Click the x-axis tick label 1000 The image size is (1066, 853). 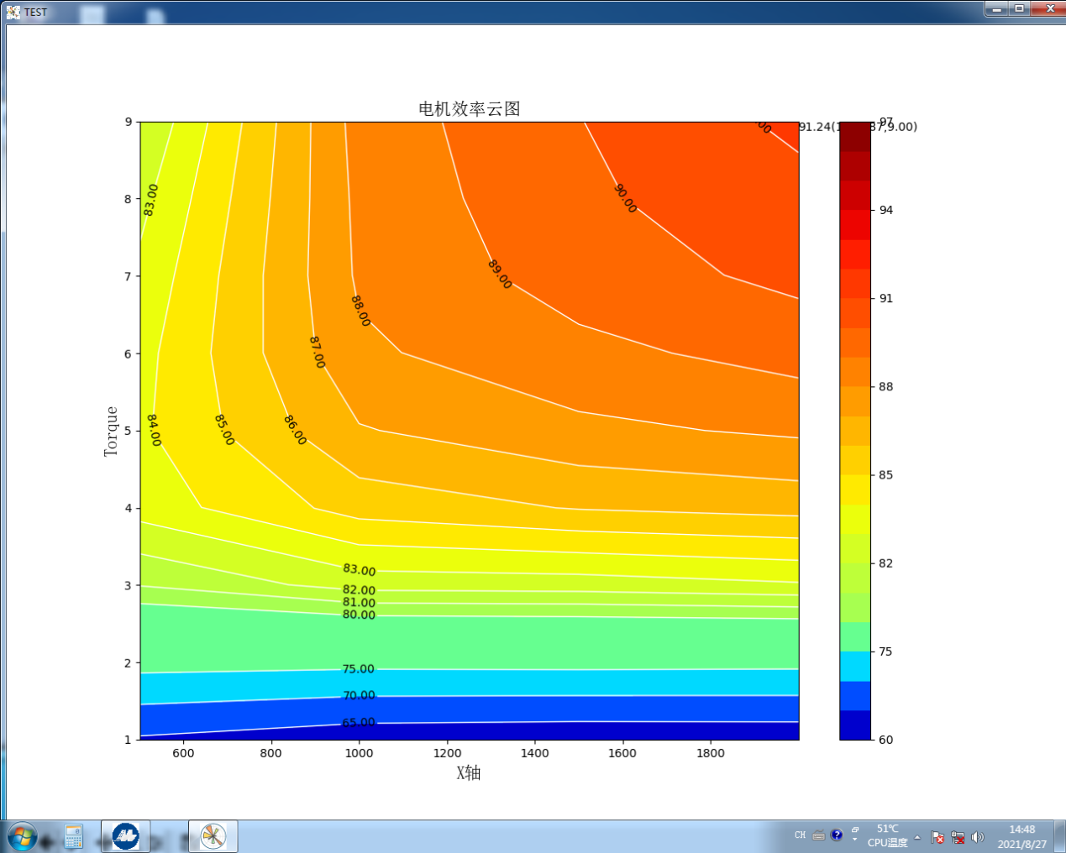pyautogui.click(x=359, y=753)
